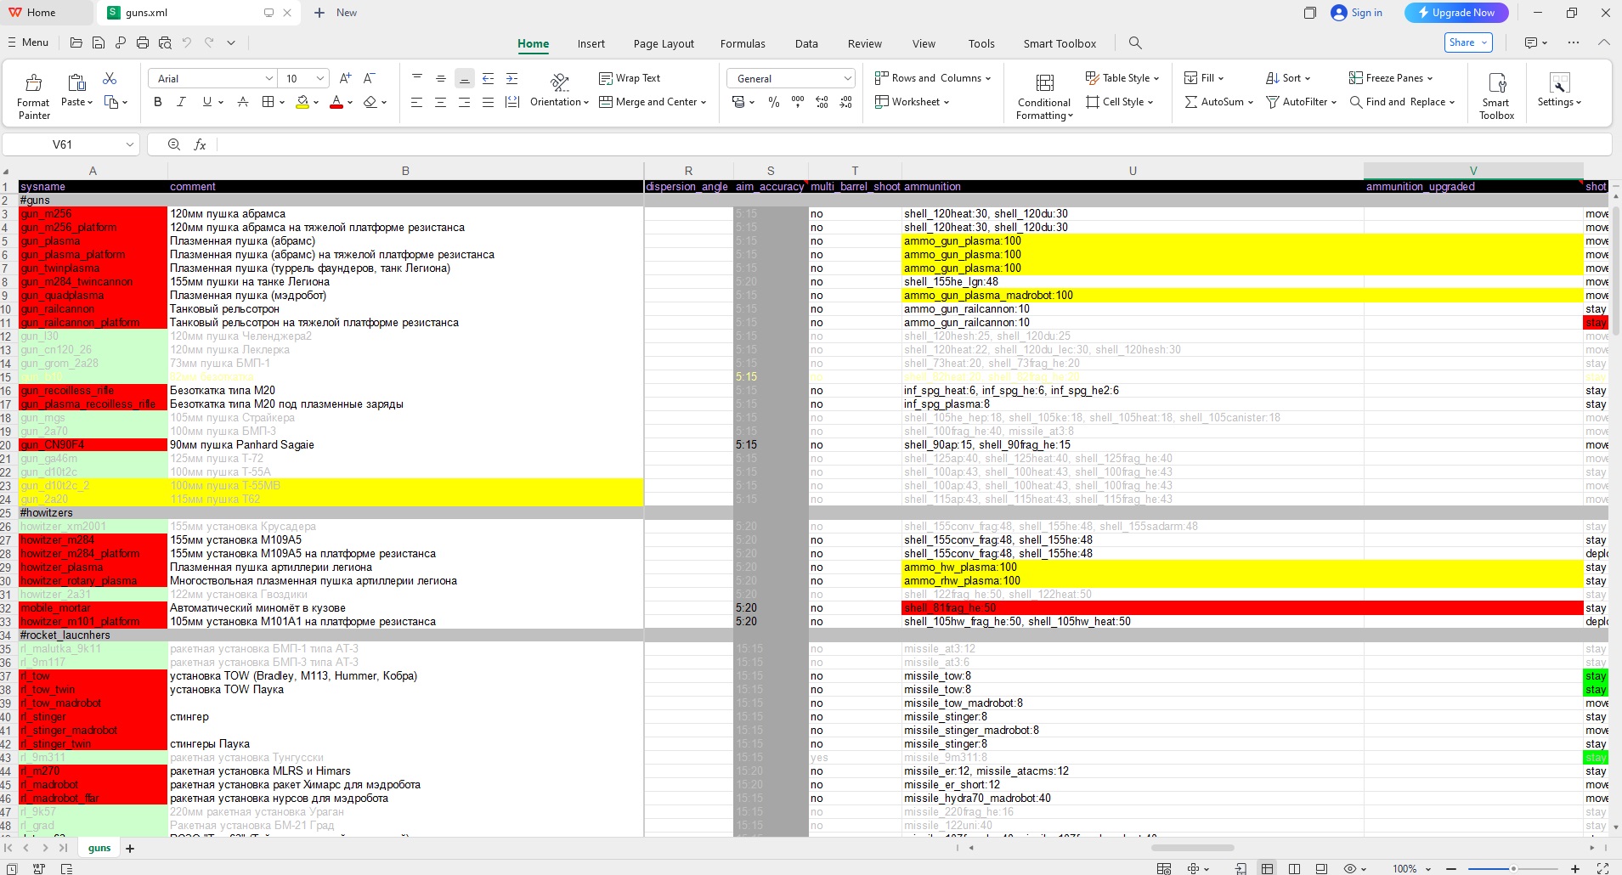Open the Freeze Panes dropdown
The height and width of the screenshot is (875, 1622).
(x=1391, y=78)
